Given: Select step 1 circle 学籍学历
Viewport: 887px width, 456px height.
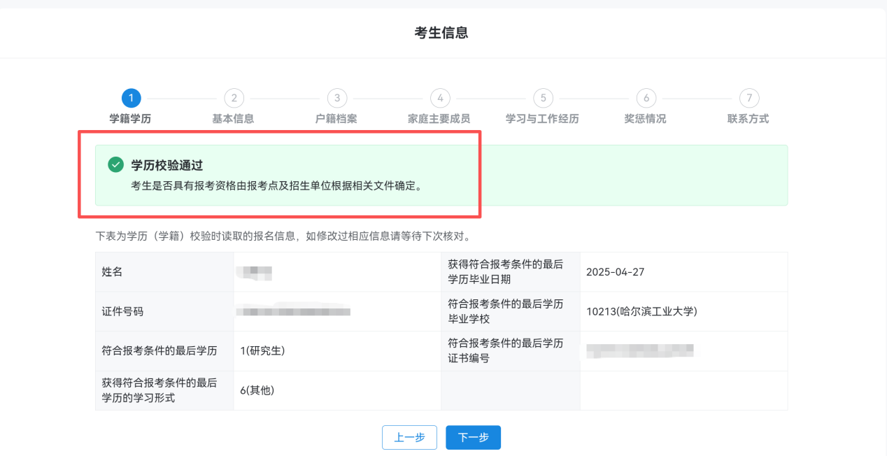Looking at the screenshot, I should tap(131, 99).
